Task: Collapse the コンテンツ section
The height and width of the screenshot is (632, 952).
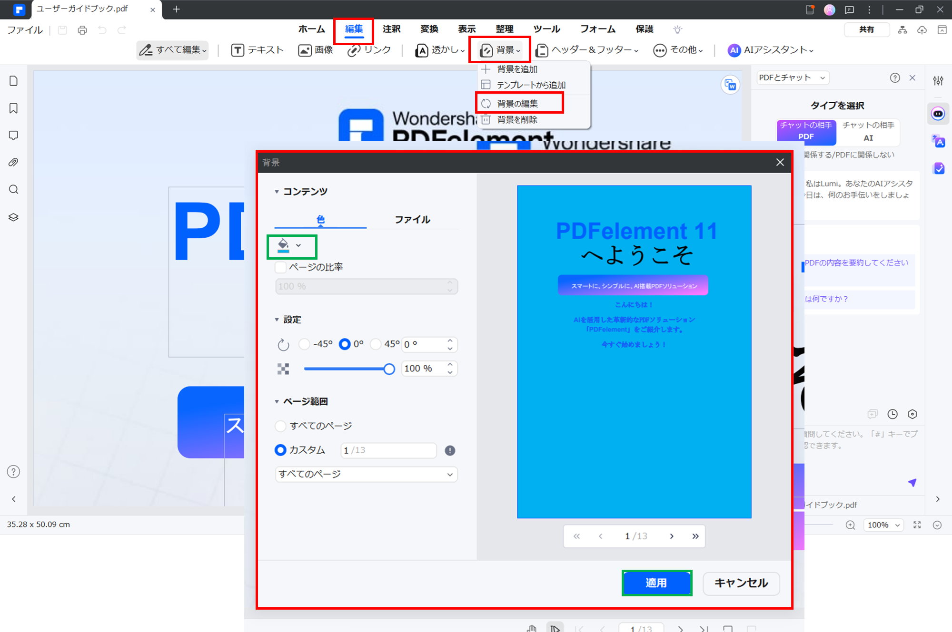Action: [277, 192]
